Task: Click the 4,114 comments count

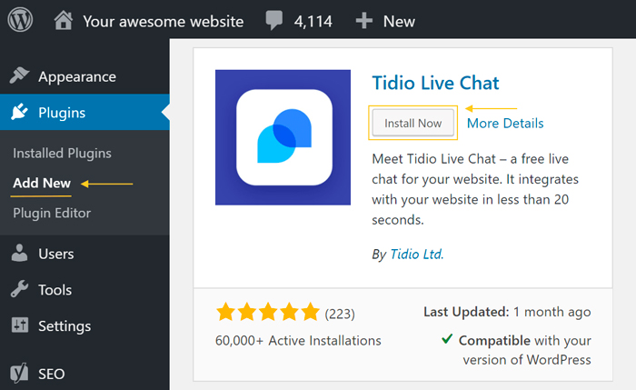Action: (313, 21)
